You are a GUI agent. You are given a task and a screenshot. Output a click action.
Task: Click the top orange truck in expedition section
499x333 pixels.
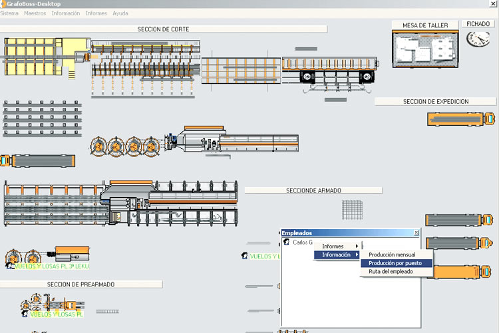pos(461,120)
